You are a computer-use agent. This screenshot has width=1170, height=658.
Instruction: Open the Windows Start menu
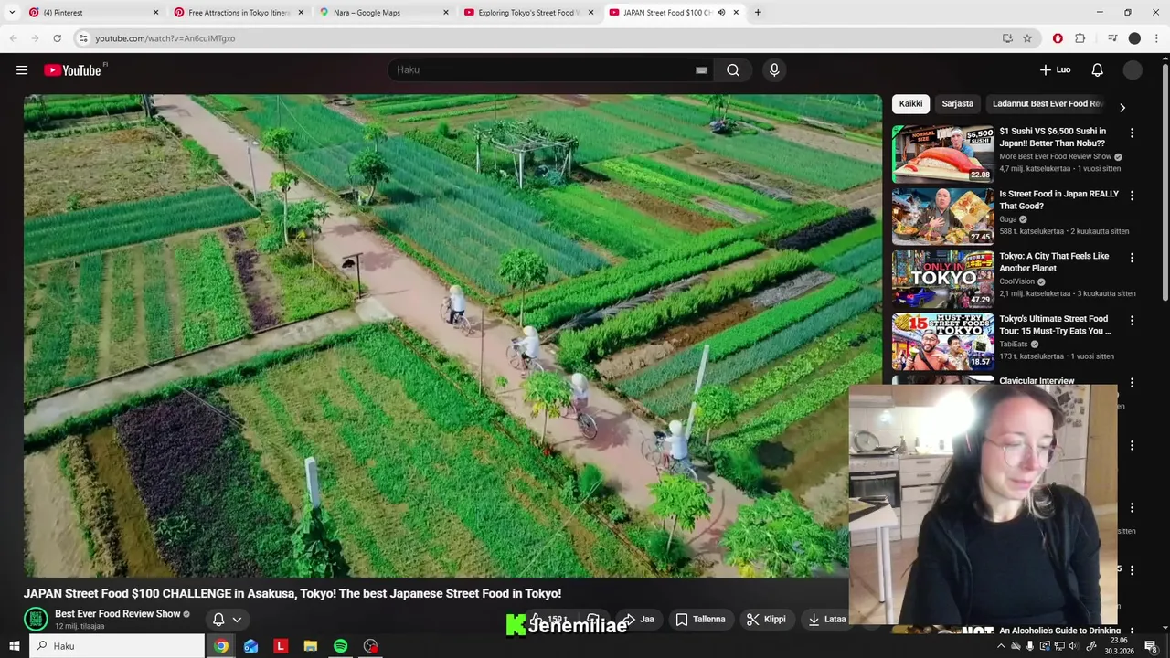(14, 646)
